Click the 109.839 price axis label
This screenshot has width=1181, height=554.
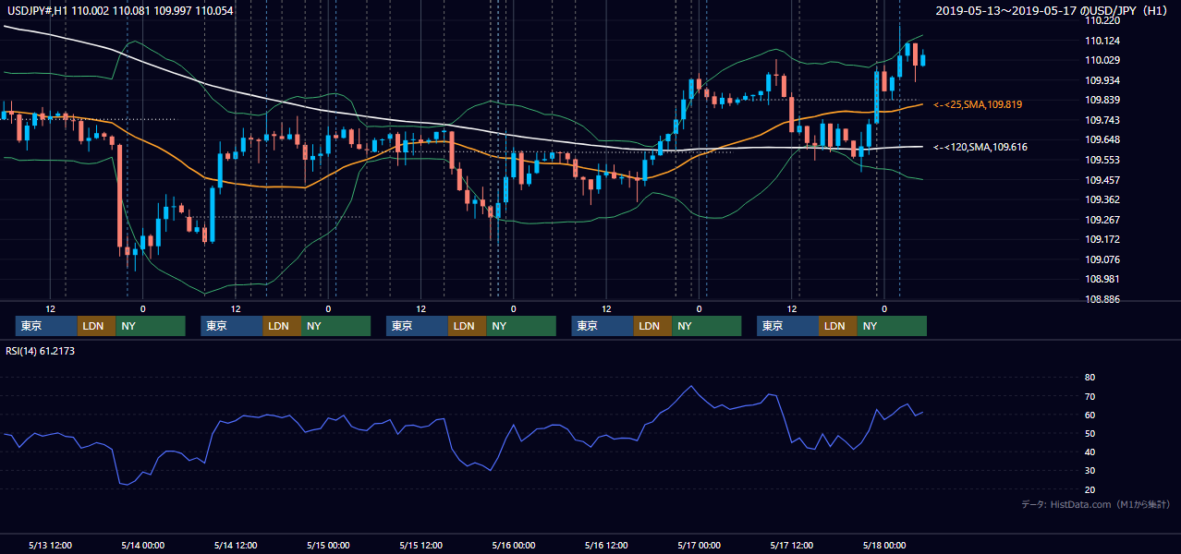1102,100
